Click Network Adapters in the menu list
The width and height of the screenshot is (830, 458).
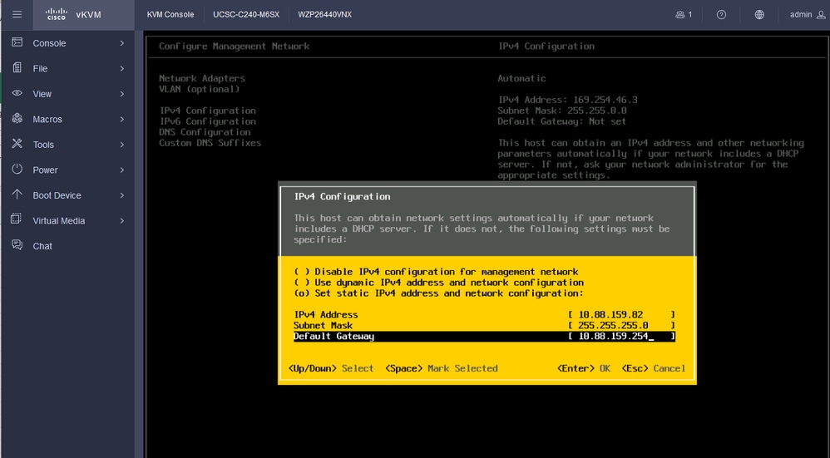[201, 78]
